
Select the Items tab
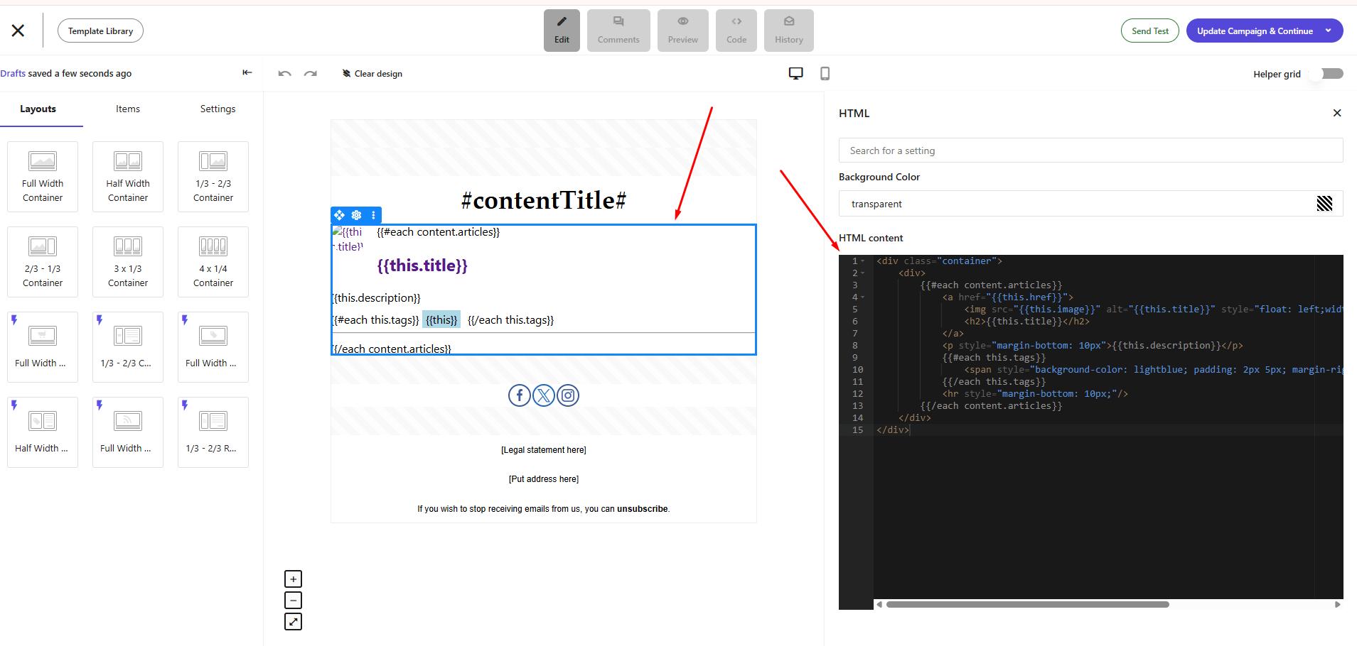click(x=128, y=109)
